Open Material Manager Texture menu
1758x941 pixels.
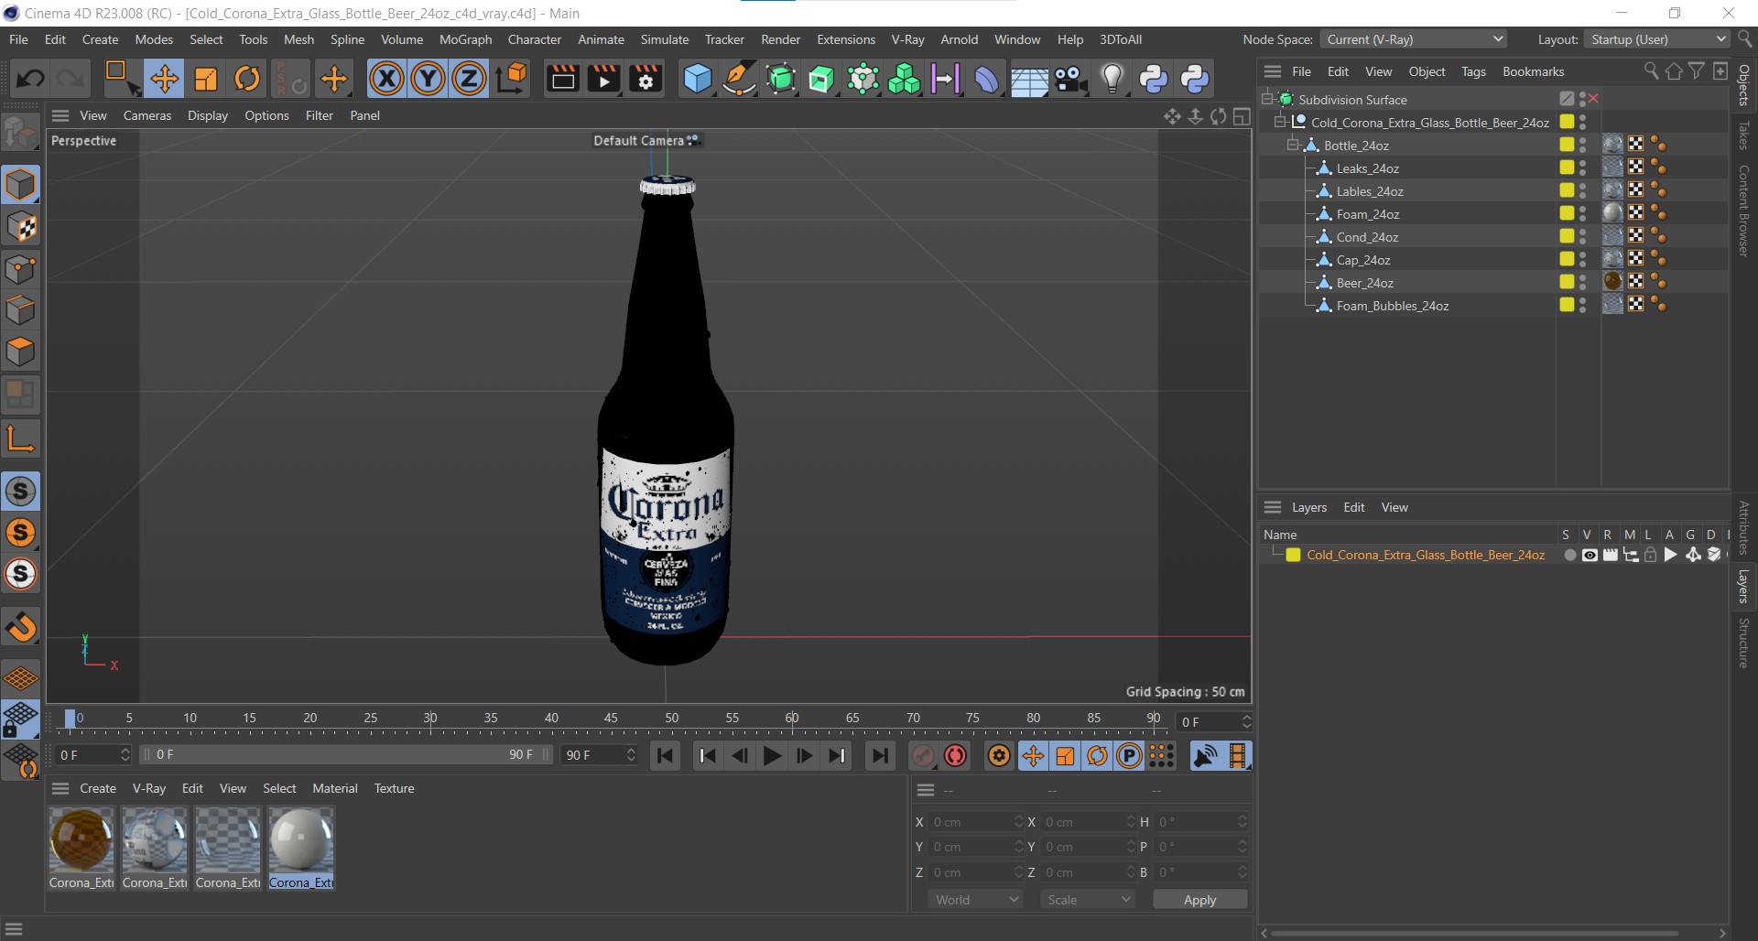(394, 788)
